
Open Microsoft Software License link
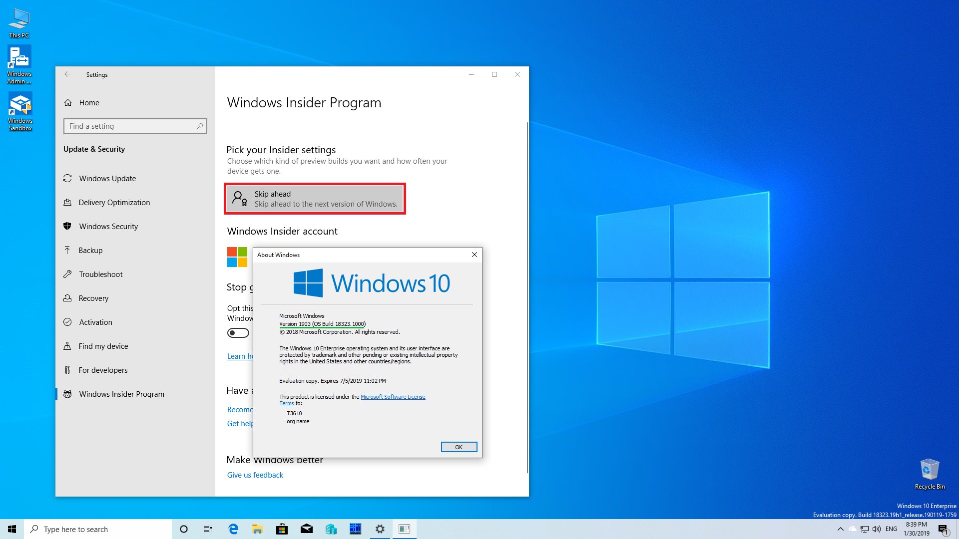[x=393, y=397]
